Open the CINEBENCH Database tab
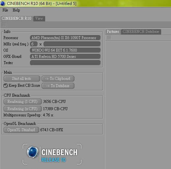This screenshot has width=171, height=169. [x=141, y=32]
